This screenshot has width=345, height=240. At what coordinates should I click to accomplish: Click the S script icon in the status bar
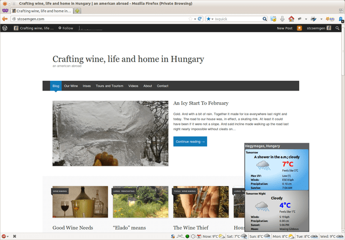[x=173, y=236]
